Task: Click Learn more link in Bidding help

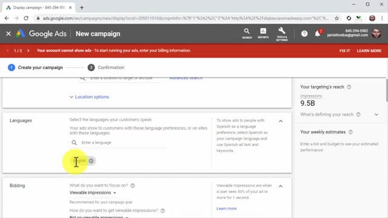Action: [226, 208]
